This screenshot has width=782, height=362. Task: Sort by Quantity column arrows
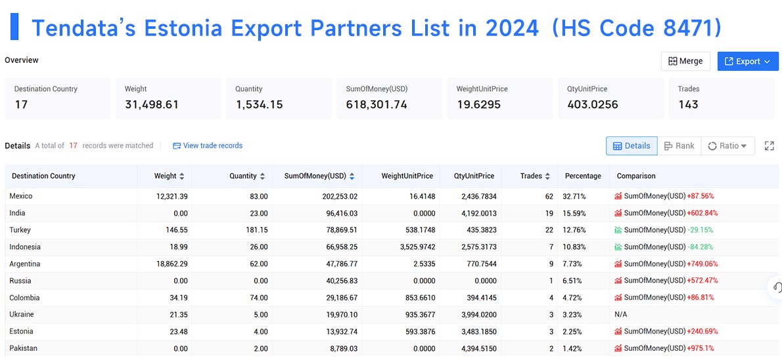(x=262, y=176)
